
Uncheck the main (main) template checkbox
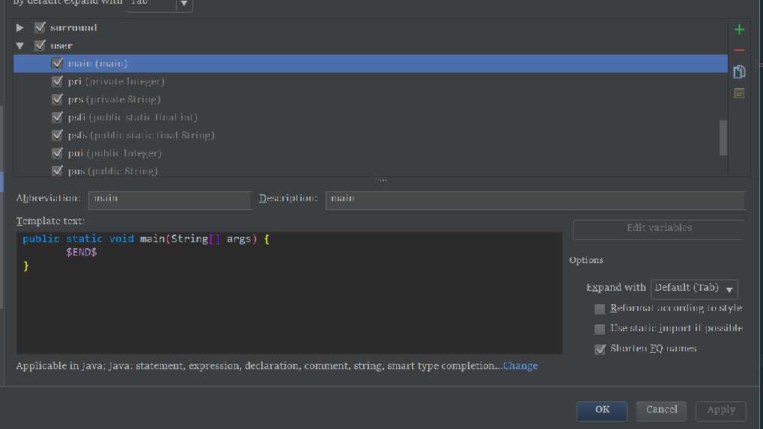pos(58,64)
